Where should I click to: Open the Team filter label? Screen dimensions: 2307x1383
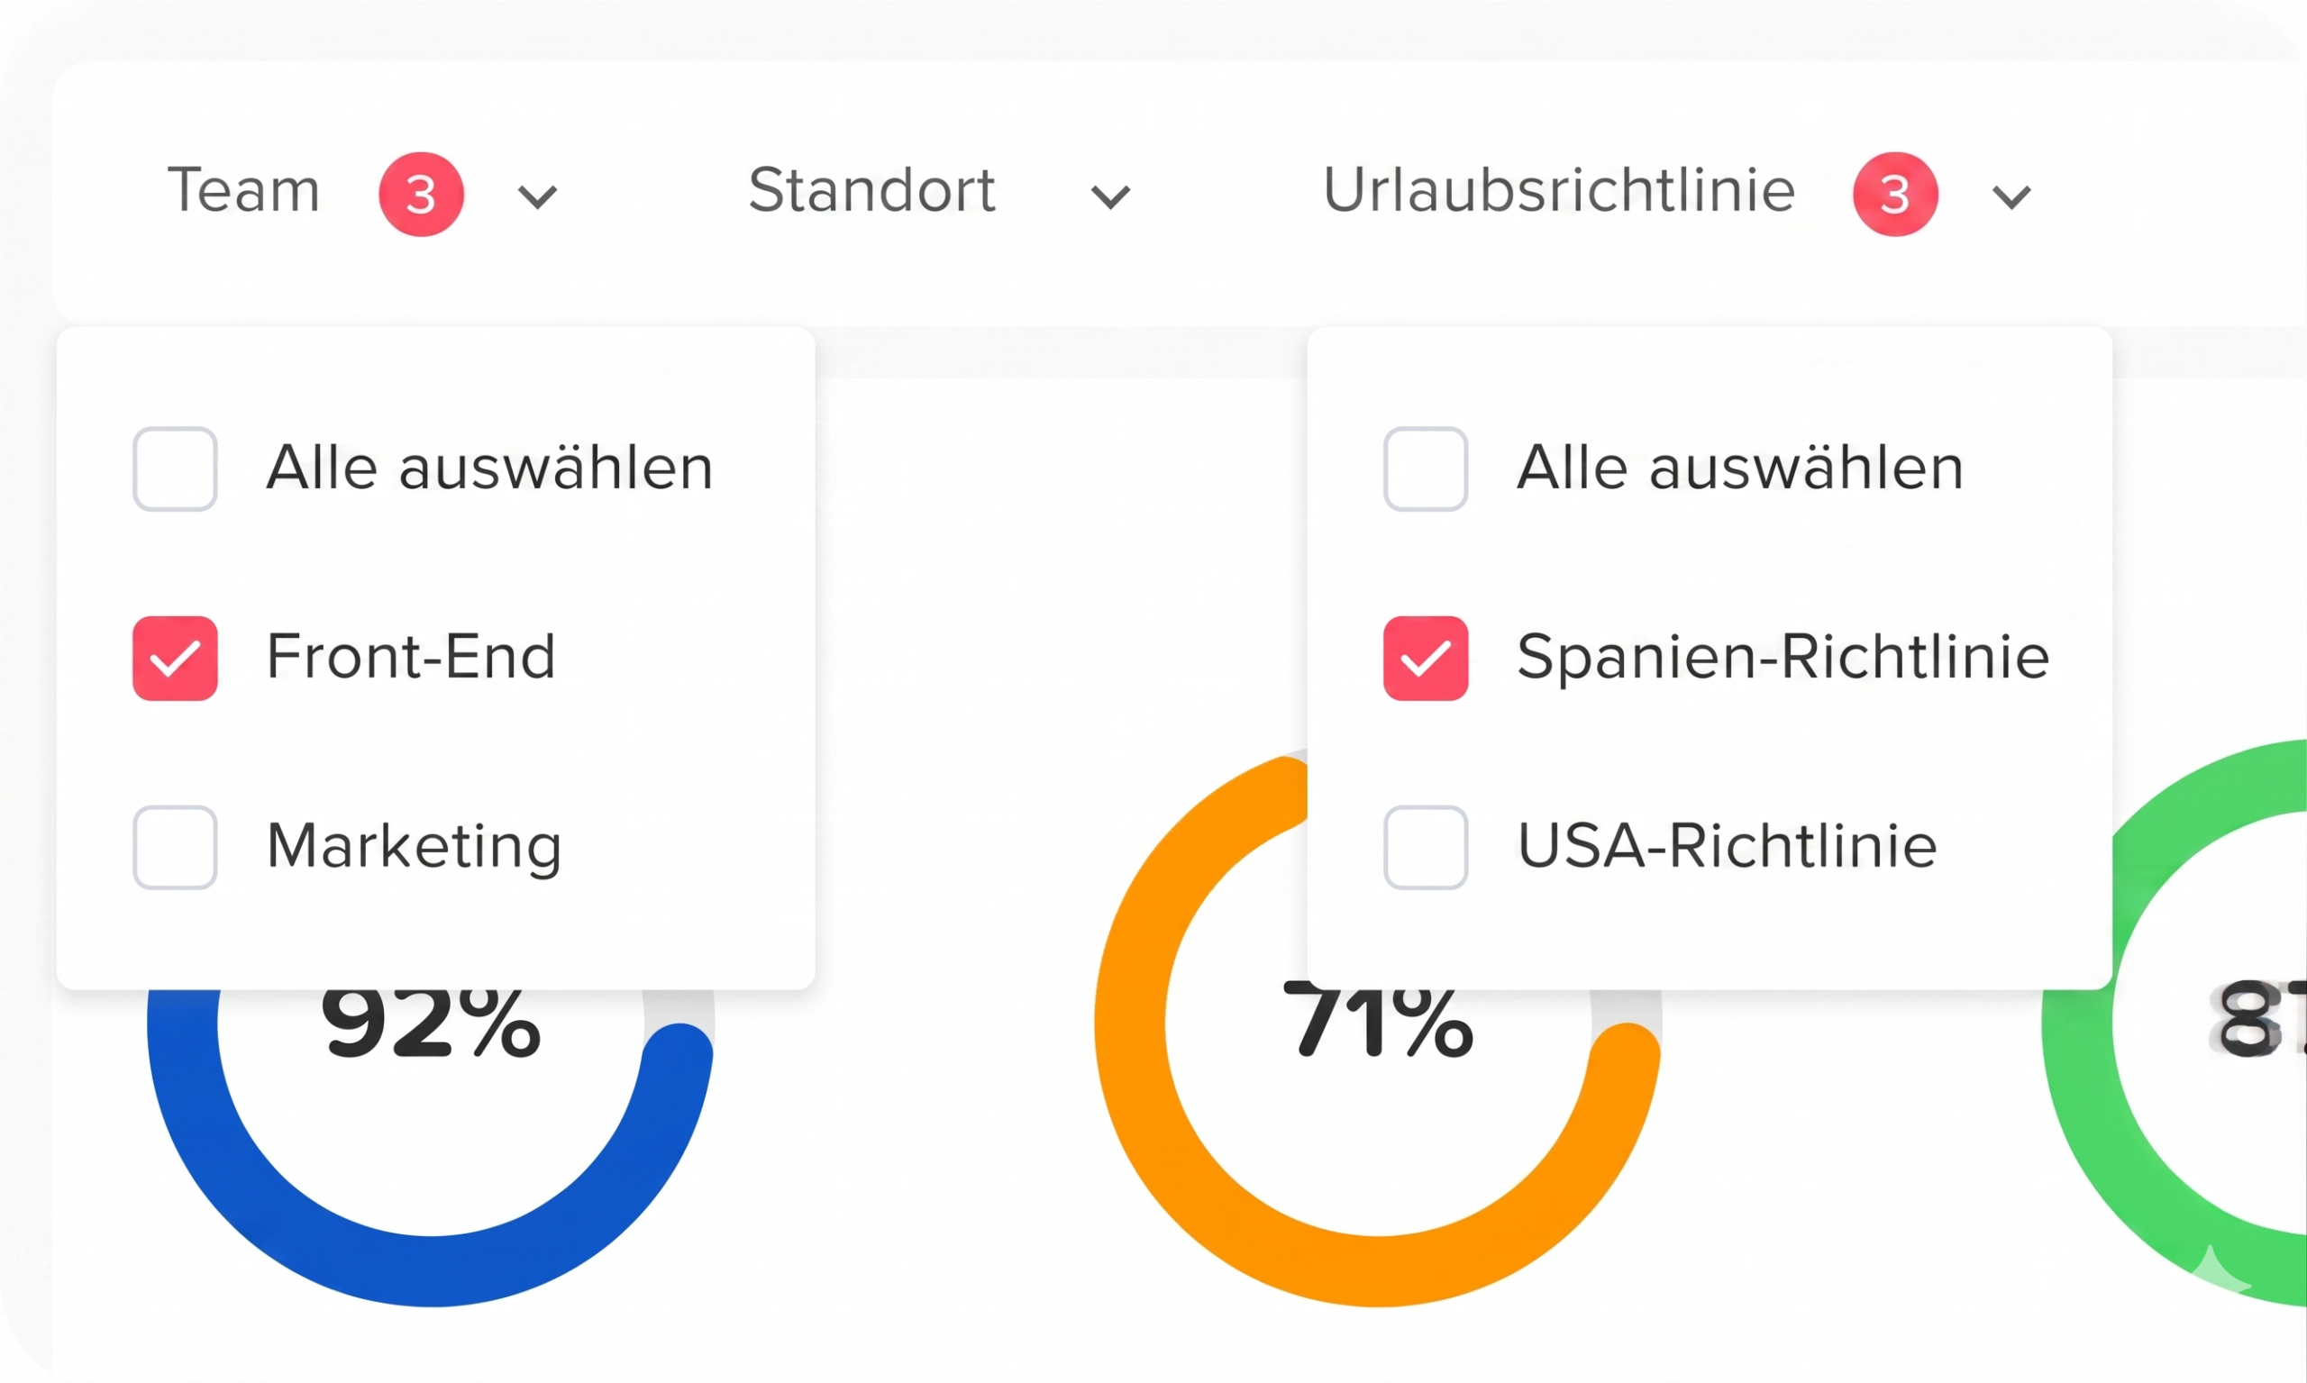243,191
